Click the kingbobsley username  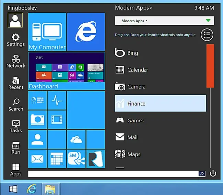point(22,8)
